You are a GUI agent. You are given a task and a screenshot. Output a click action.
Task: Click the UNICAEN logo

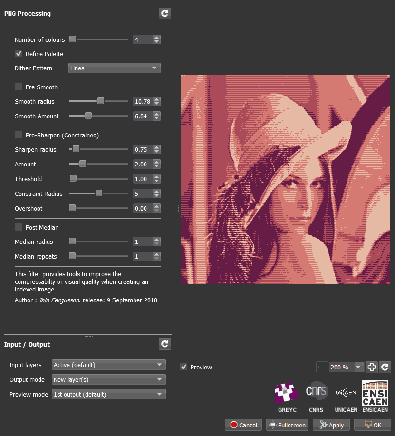coord(346,392)
